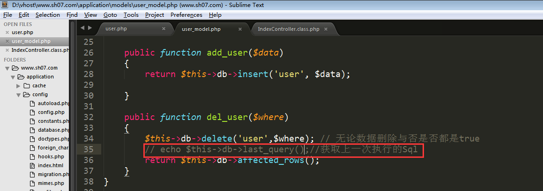Open the Goto menu
Image resolution: width=543 pixels, height=191 pixels.
tap(110, 15)
